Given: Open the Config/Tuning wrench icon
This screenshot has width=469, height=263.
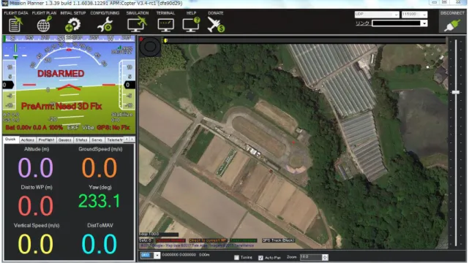Looking at the screenshot, I should point(105,25).
